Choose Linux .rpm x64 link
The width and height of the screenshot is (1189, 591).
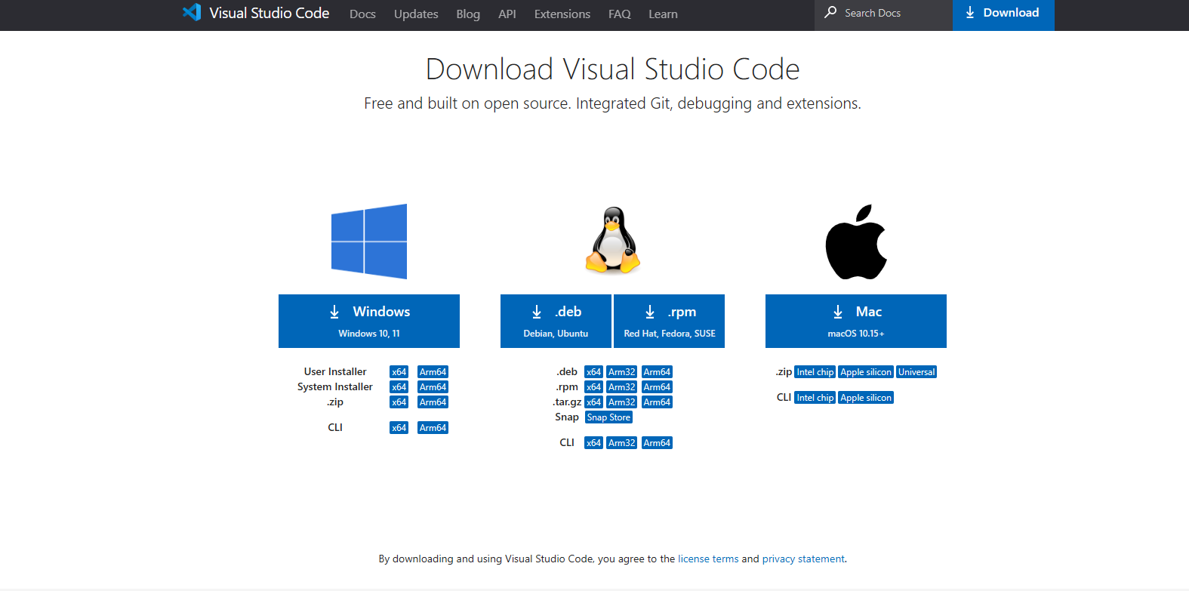(x=594, y=387)
